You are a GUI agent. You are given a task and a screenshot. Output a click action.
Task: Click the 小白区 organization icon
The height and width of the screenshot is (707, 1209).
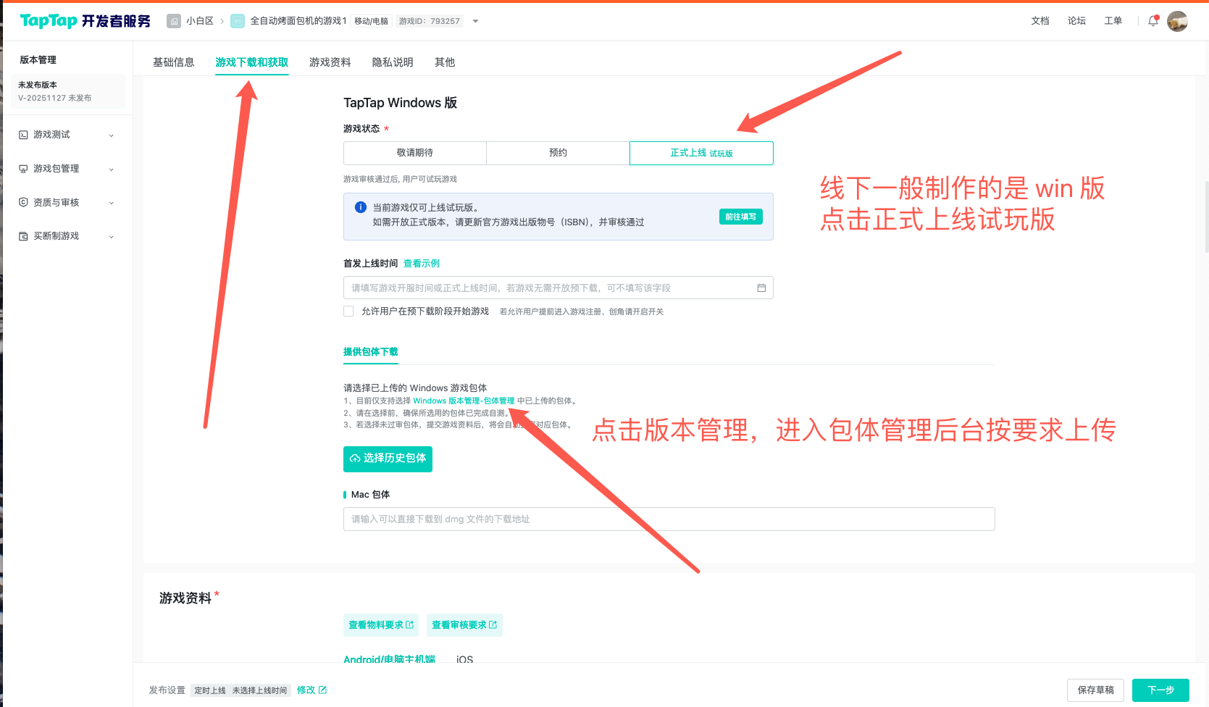tap(174, 21)
